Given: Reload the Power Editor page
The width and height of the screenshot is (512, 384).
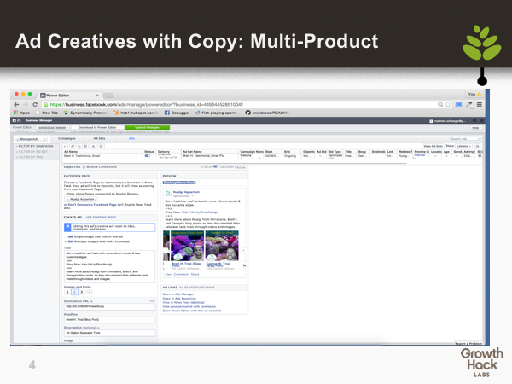Looking at the screenshot, I should coord(35,104).
